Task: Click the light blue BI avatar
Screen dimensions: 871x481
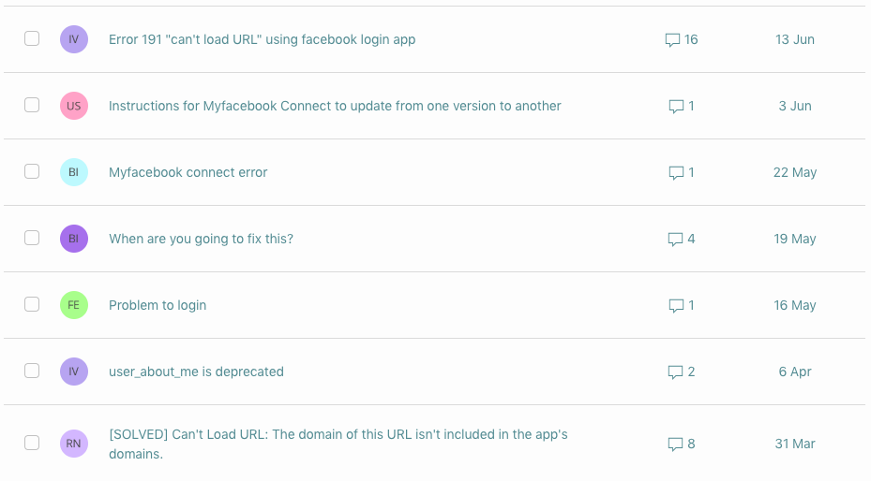Action: (74, 172)
